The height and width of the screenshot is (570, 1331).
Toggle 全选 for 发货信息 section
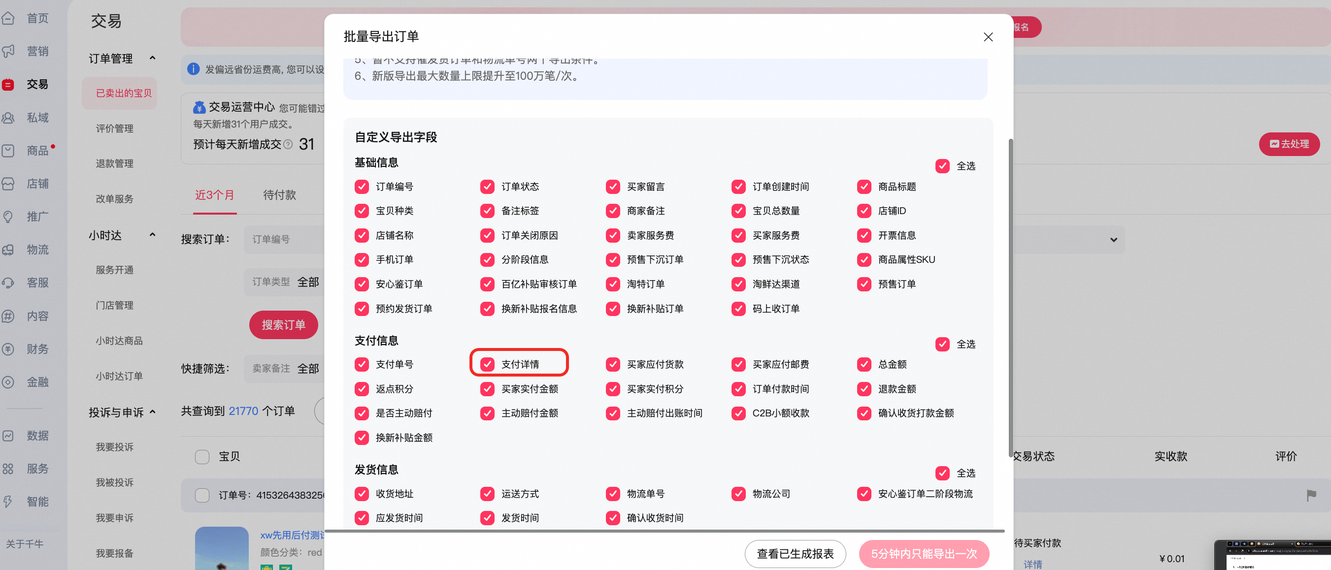[942, 474]
